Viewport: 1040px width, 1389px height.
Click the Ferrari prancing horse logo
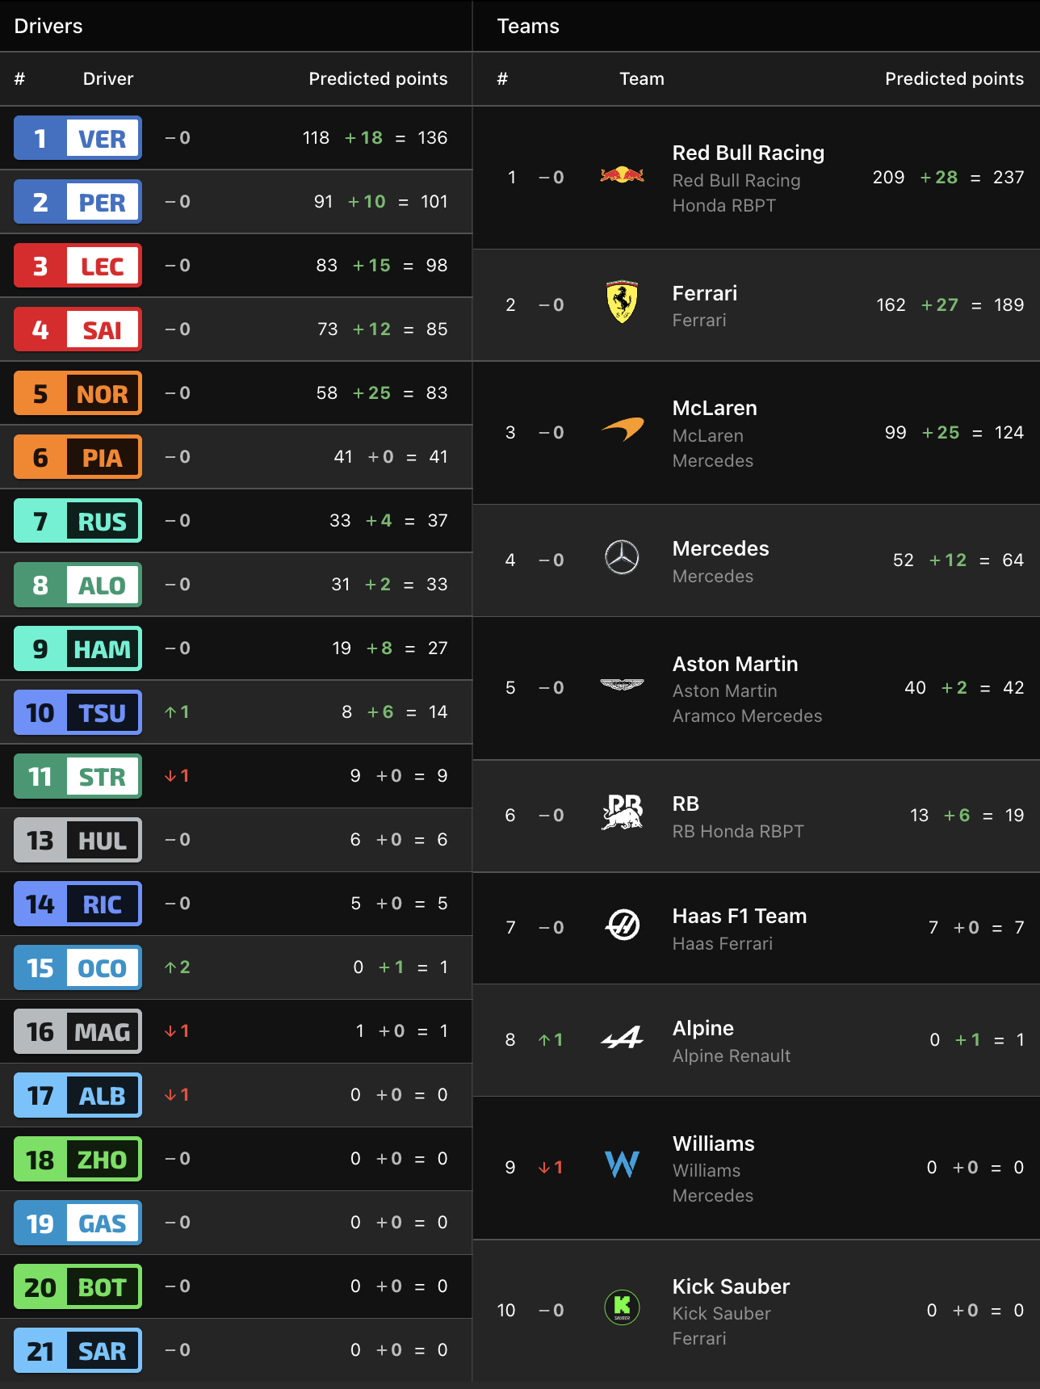click(622, 302)
